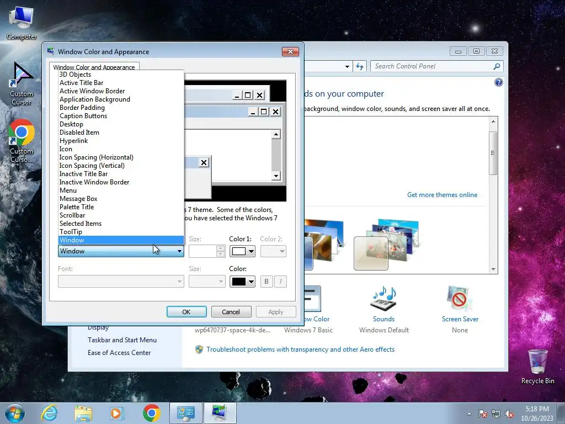Open the muted volume tray icon
The width and height of the screenshot is (565, 424).
coord(509,414)
